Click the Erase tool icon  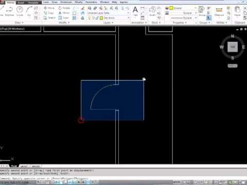83,8
